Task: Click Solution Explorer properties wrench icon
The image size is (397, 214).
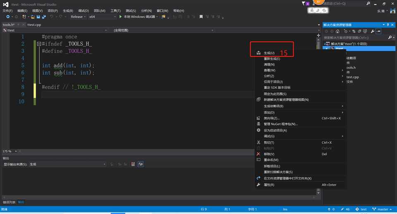Action: click(x=373, y=31)
